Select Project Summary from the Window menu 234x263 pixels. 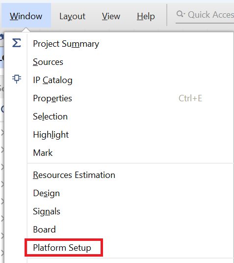130,44
